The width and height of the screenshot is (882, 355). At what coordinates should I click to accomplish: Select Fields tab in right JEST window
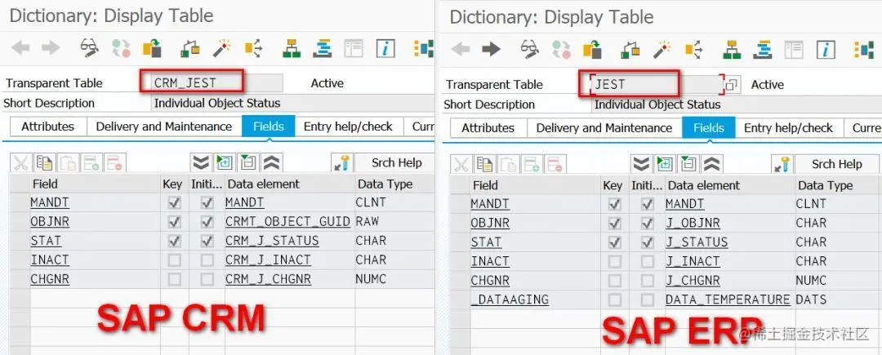(709, 128)
